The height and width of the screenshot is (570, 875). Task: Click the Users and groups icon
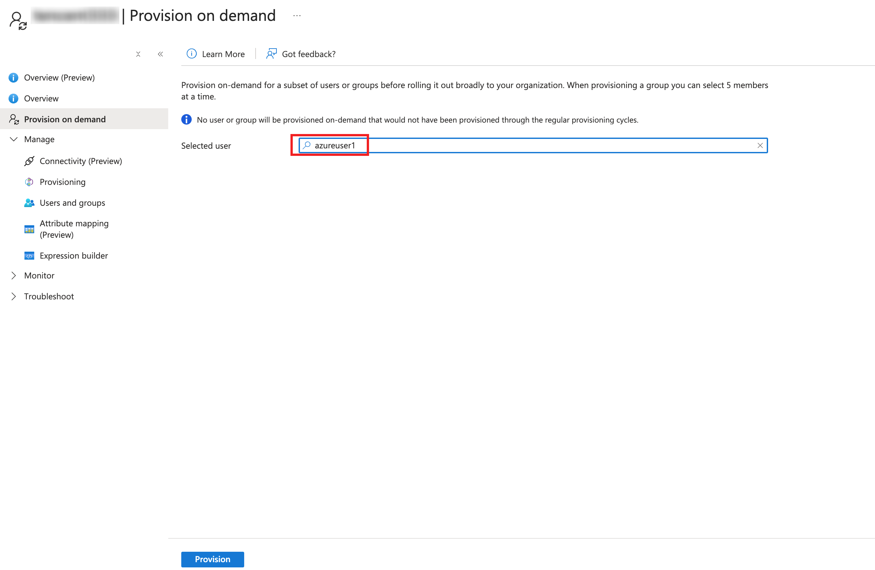point(29,202)
